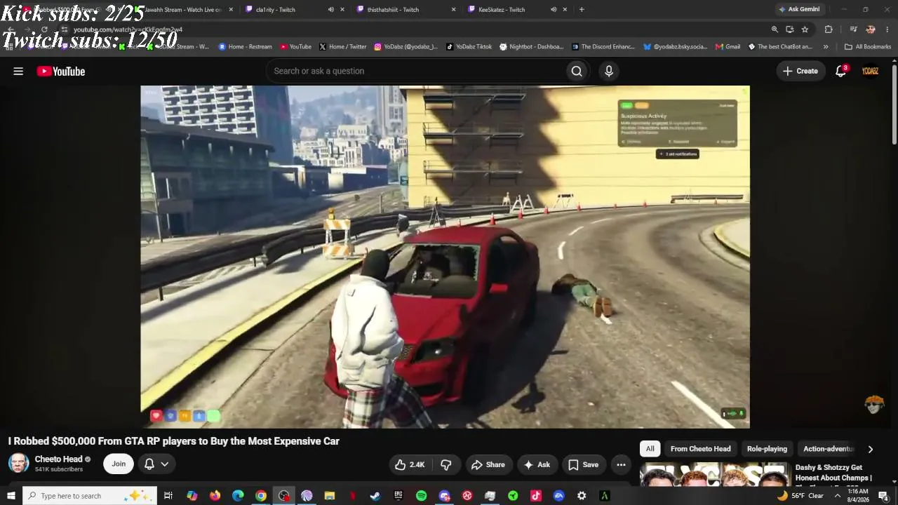Image resolution: width=898 pixels, height=505 pixels.
Task: Click the Create button in header
Action: click(x=800, y=71)
